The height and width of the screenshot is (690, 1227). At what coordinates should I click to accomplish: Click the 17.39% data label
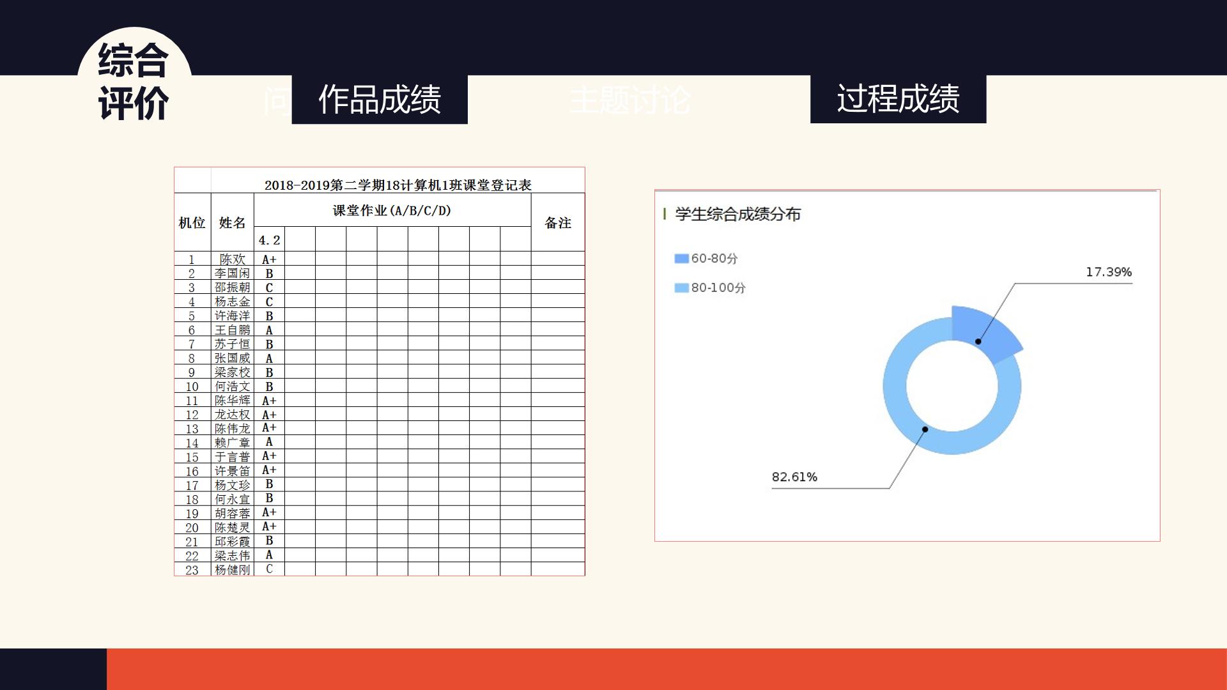coord(1109,272)
